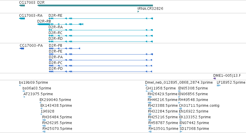Open the bs19b09.5prime EST label
Image resolution: width=246 pixels, height=133 pixels.
coord(34,83)
